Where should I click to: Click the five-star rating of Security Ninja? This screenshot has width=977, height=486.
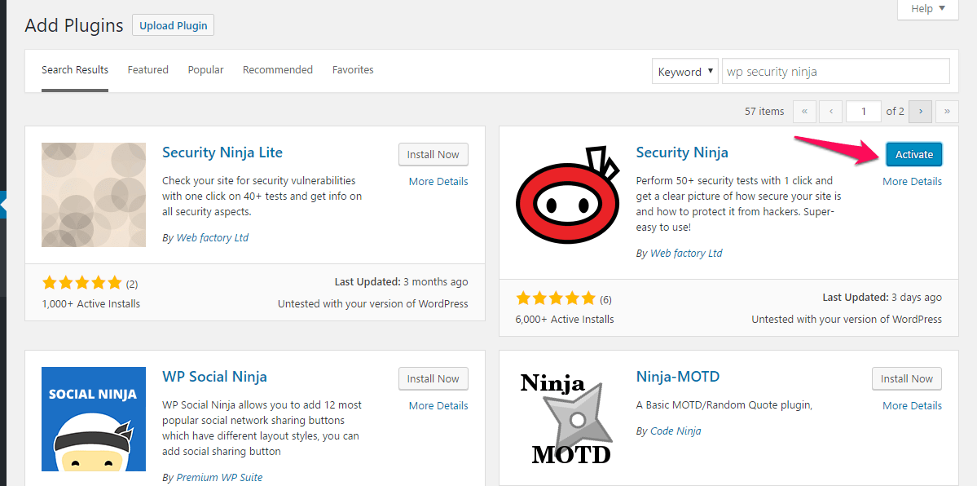click(555, 299)
